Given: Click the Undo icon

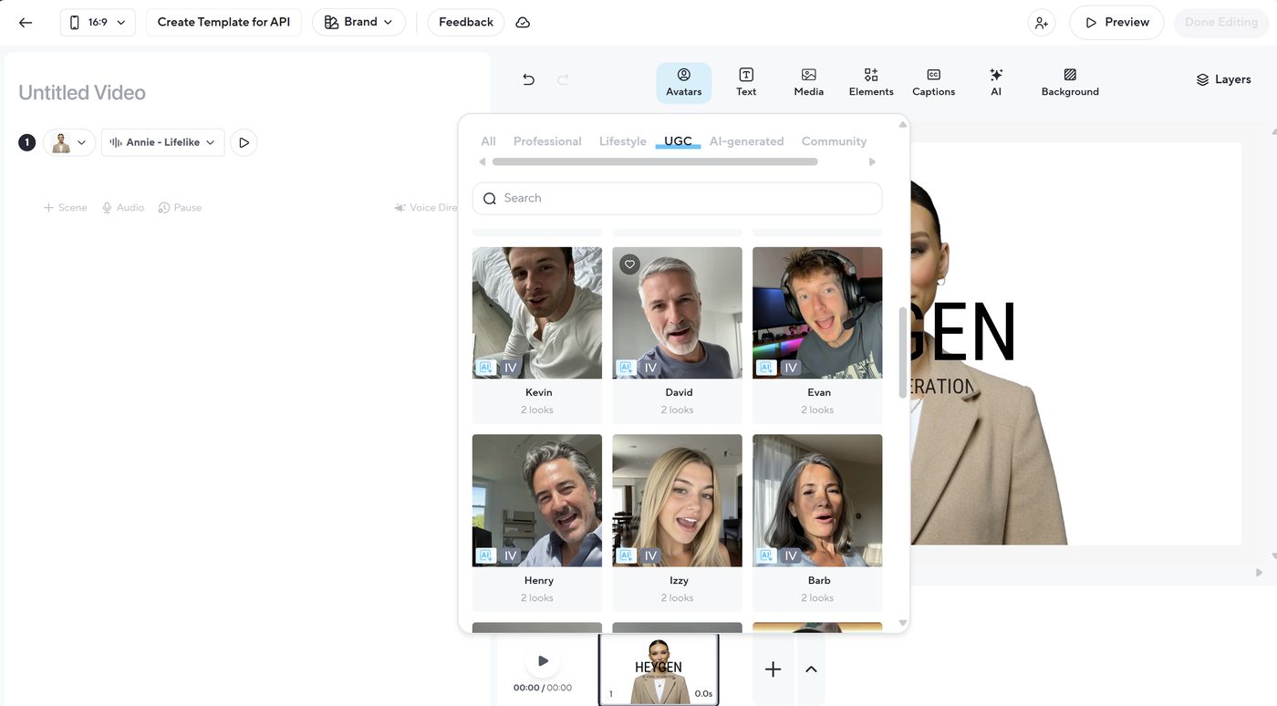Looking at the screenshot, I should point(527,80).
